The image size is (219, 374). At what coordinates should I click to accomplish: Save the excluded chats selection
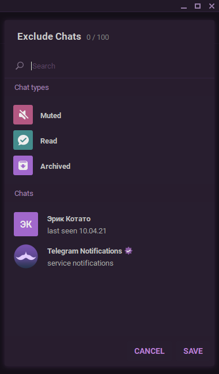pyautogui.click(x=193, y=351)
